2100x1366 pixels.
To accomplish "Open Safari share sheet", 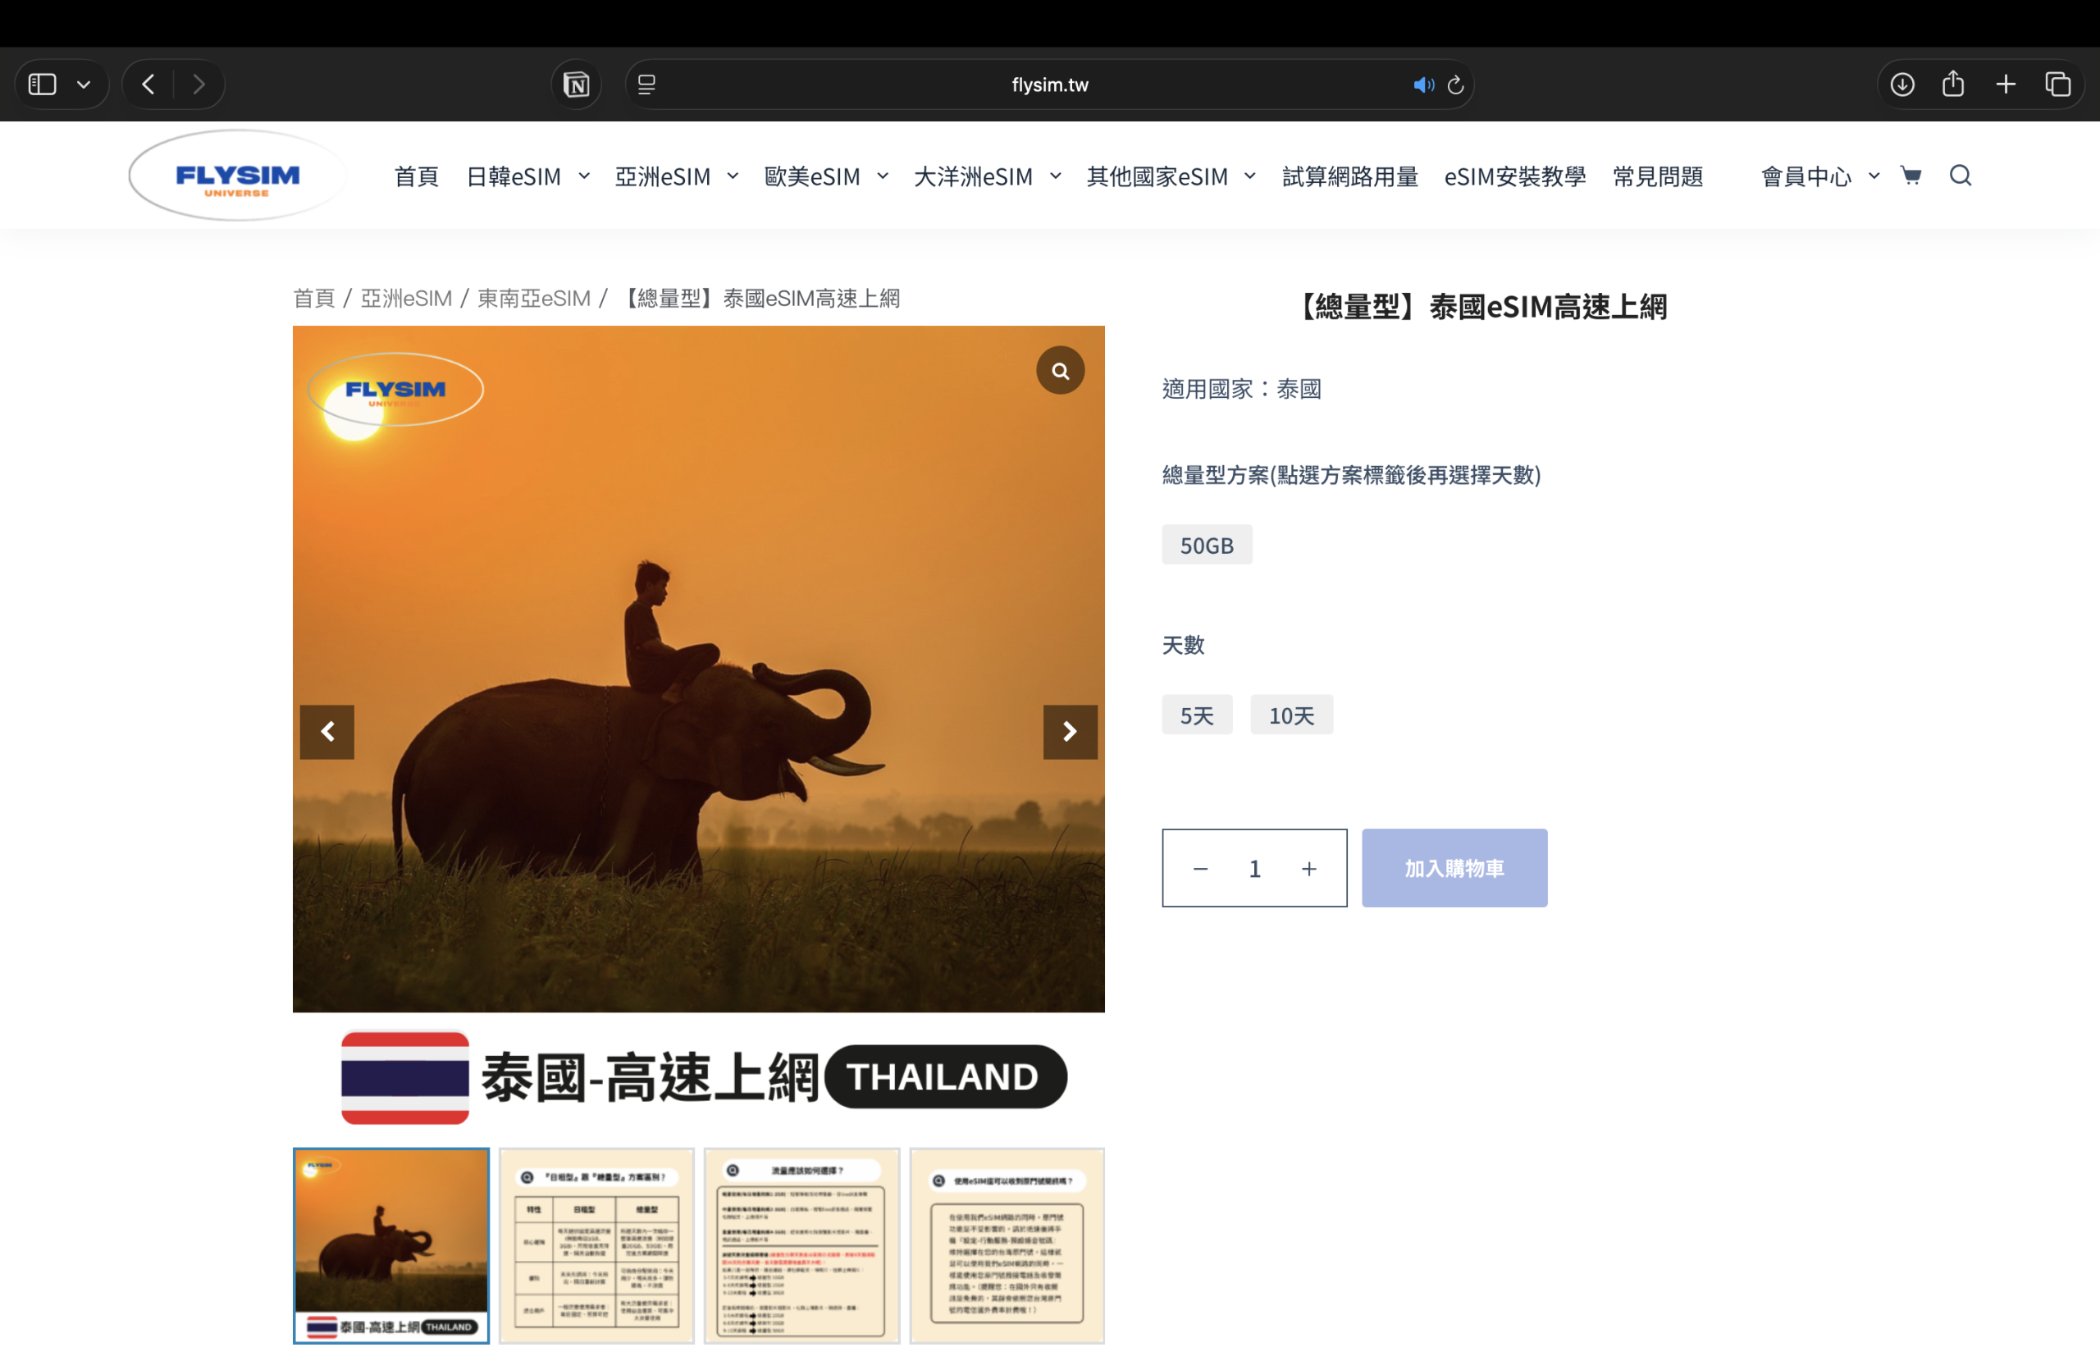I will 1952,84.
